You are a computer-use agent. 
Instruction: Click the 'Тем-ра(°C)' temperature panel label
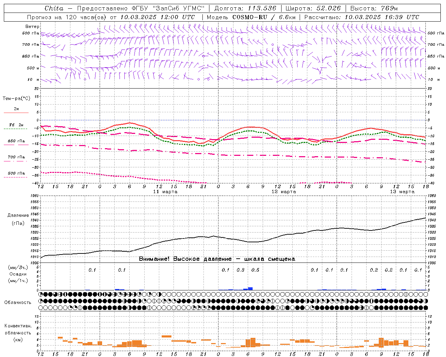click(x=16, y=99)
